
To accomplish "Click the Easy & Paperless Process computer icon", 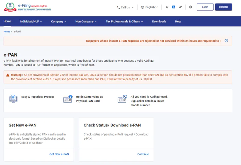I will point(13,99).
